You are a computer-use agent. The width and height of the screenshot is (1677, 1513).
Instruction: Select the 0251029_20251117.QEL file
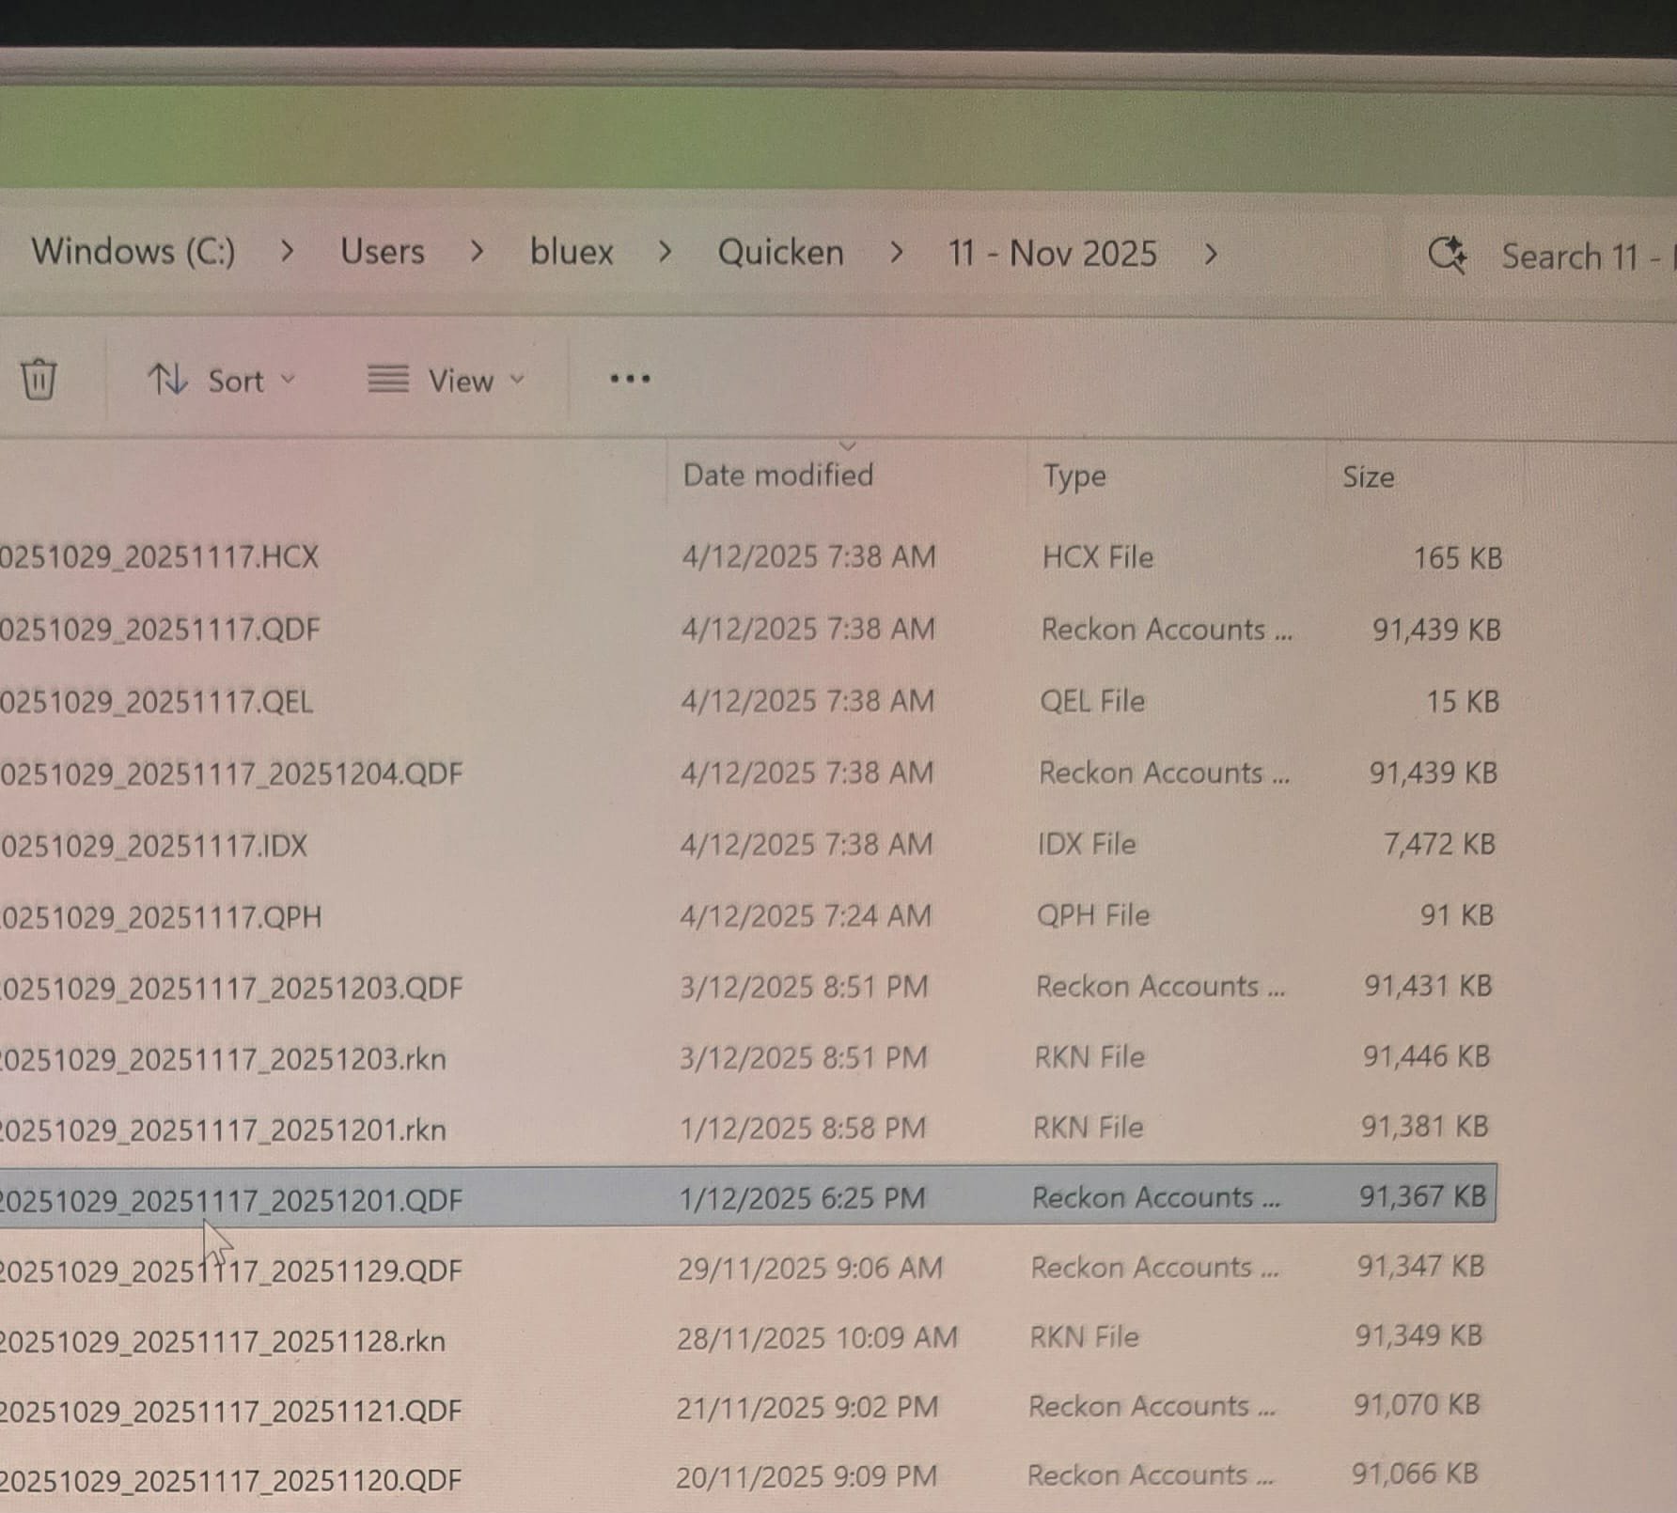coord(156,701)
